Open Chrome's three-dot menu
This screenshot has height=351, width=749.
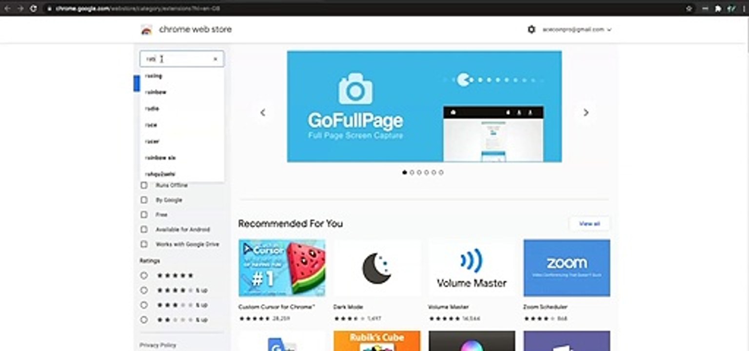pyautogui.click(x=744, y=8)
